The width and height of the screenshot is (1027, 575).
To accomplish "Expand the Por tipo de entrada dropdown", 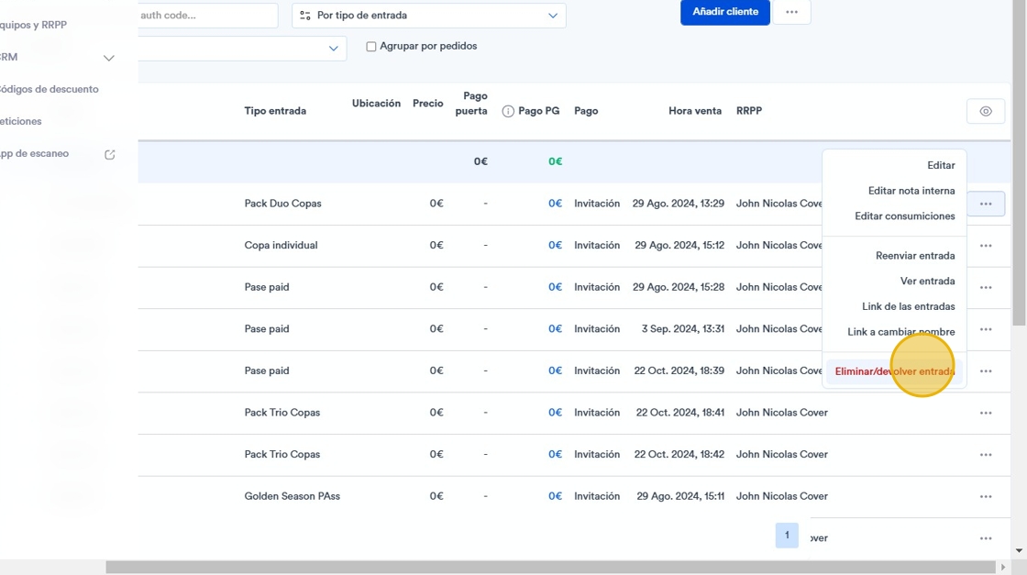I will [x=429, y=15].
